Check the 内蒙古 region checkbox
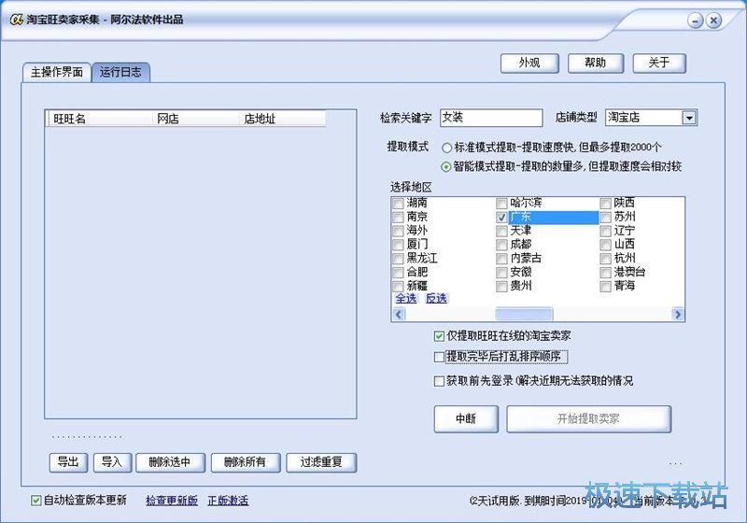 tap(501, 259)
